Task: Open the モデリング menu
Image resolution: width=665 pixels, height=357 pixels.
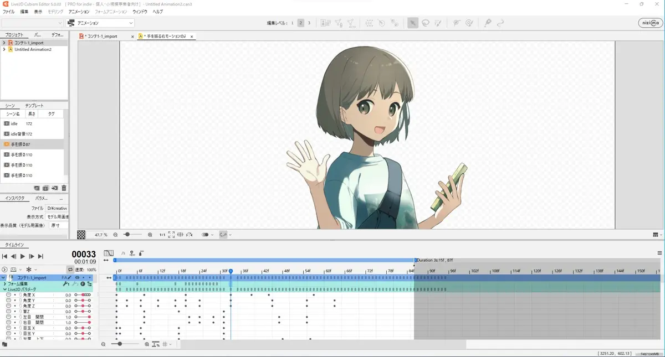Action: [55, 12]
